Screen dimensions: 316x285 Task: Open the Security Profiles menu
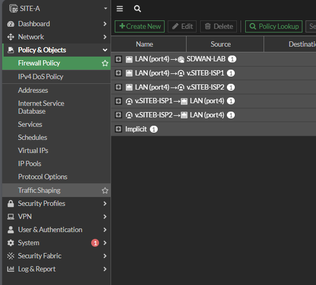42,204
